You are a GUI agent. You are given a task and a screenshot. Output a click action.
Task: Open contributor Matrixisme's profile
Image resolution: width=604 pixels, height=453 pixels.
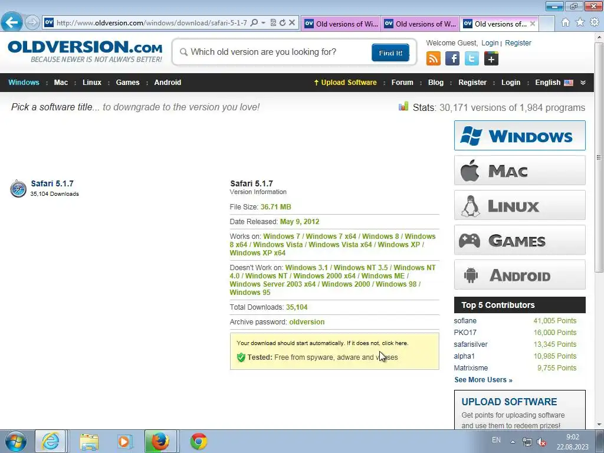[x=471, y=368]
